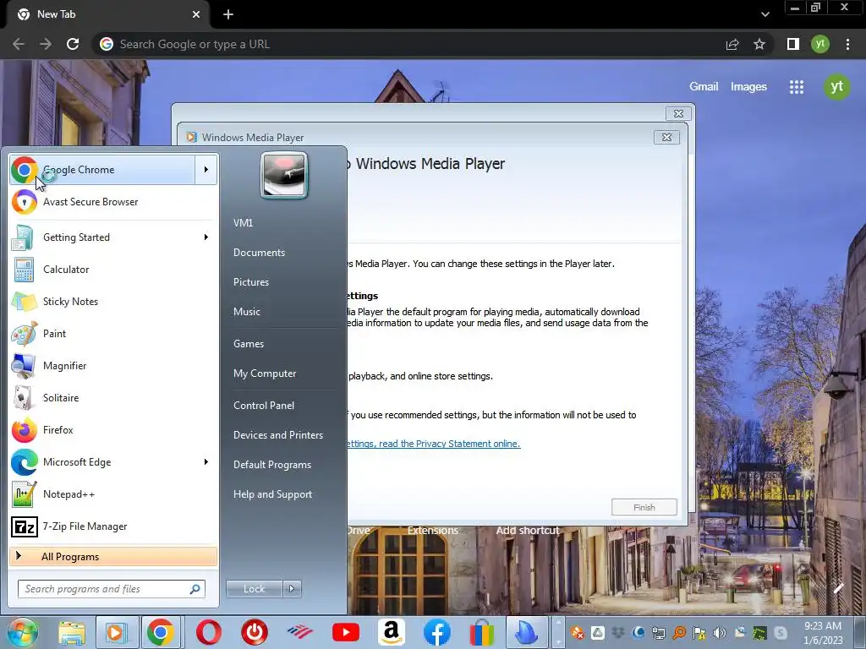Open taskbar clock showing 9:23 AM

(x=823, y=633)
